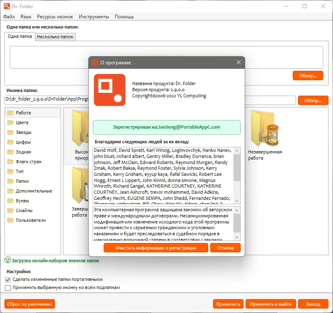Select the folder icon next to Флаги стран
This screenshot has height=313, width=333.
11,162
